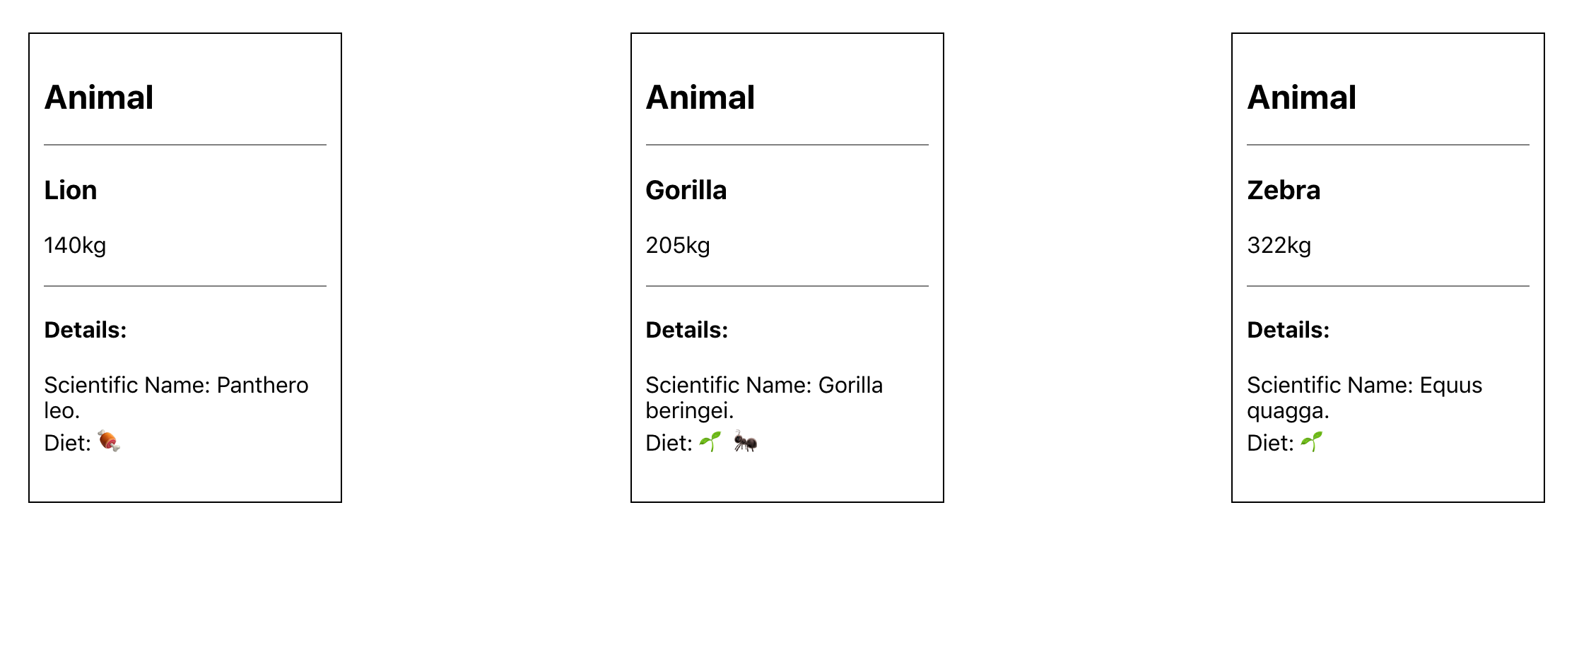Image resolution: width=1579 pixels, height=647 pixels.
Task: Select the Lion name heading
Action: tap(71, 190)
